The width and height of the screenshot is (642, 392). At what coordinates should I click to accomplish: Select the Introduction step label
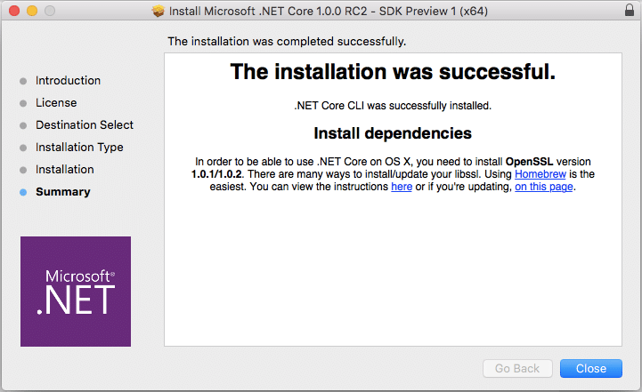coord(68,81)
